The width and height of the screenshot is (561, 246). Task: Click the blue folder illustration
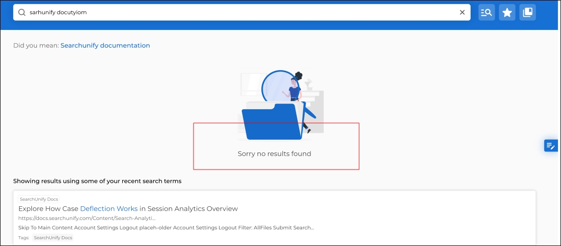271,123
